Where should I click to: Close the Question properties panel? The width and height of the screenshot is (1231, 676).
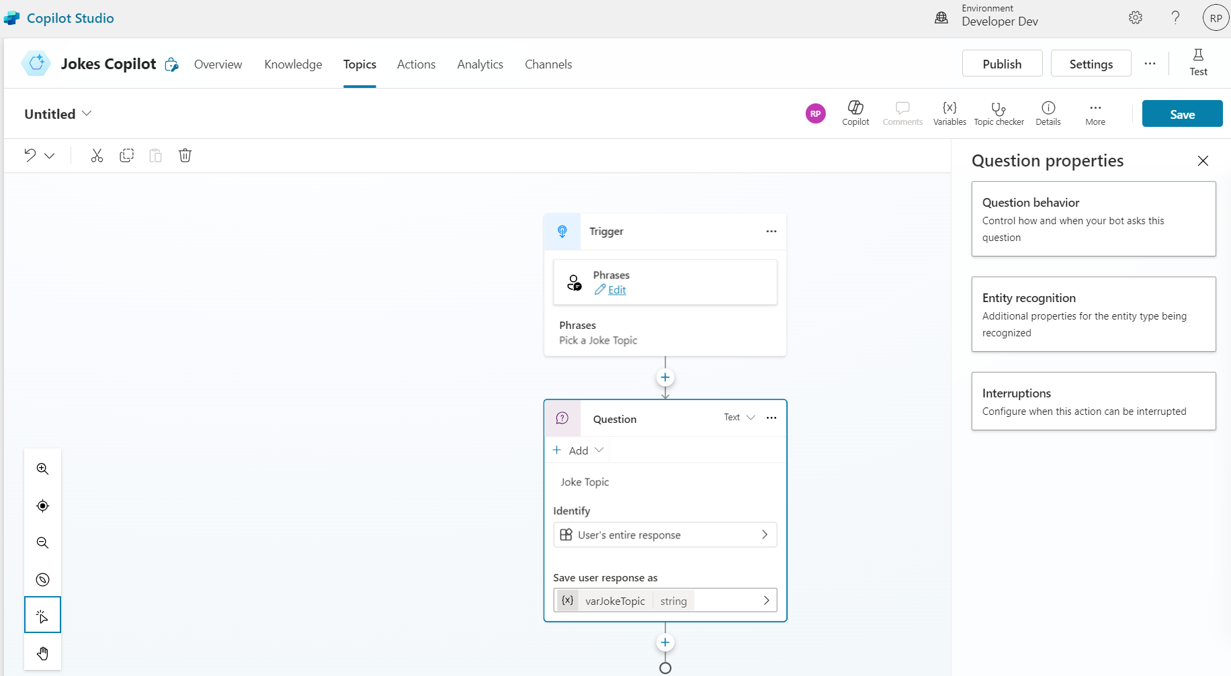coord(1203,160)
